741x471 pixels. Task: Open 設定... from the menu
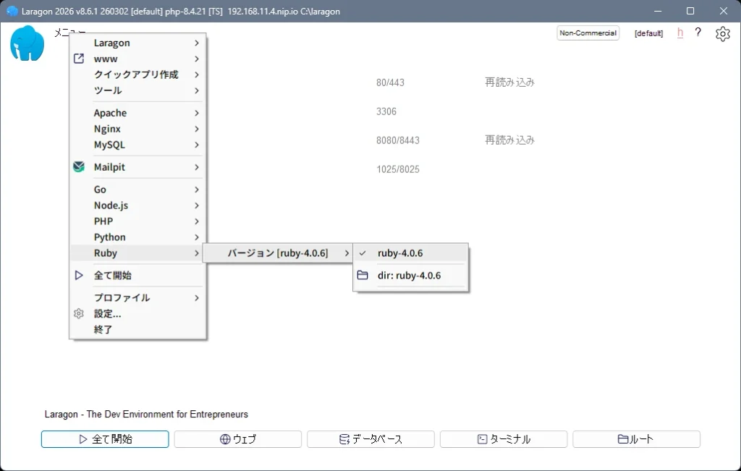point(137,314)
